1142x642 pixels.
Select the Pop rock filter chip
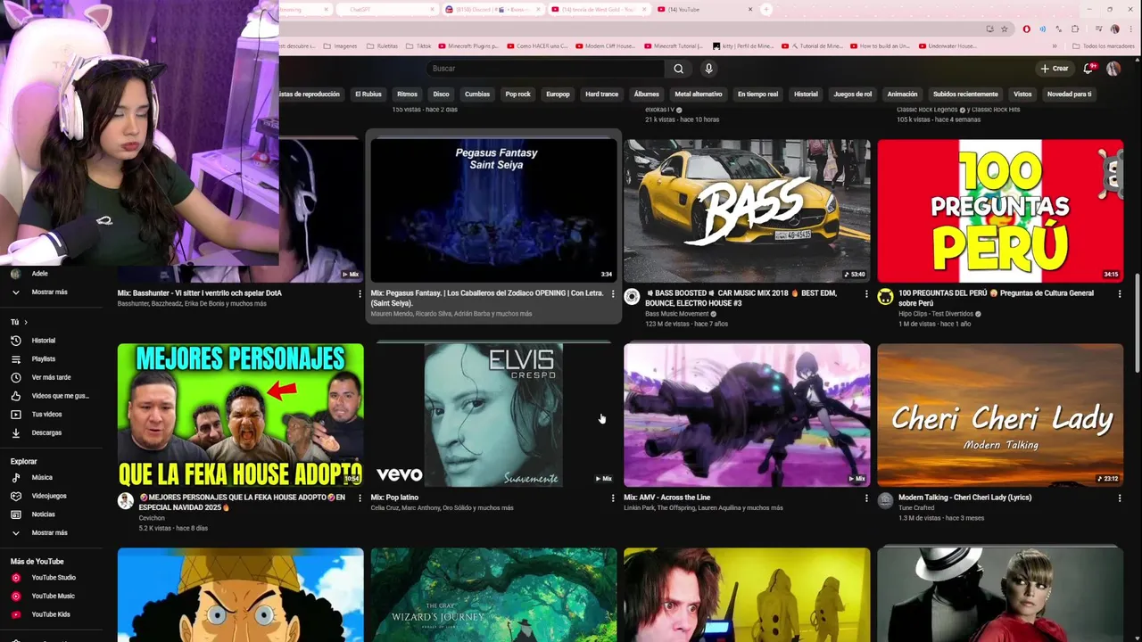518,94
